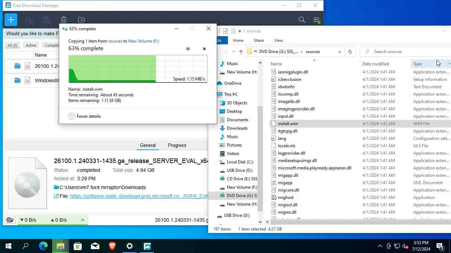The width and height of the screenshot is (451, 253).
Task: Click Explorer up one level arrow
Action: pyautogui.click(x=241, y=52)
